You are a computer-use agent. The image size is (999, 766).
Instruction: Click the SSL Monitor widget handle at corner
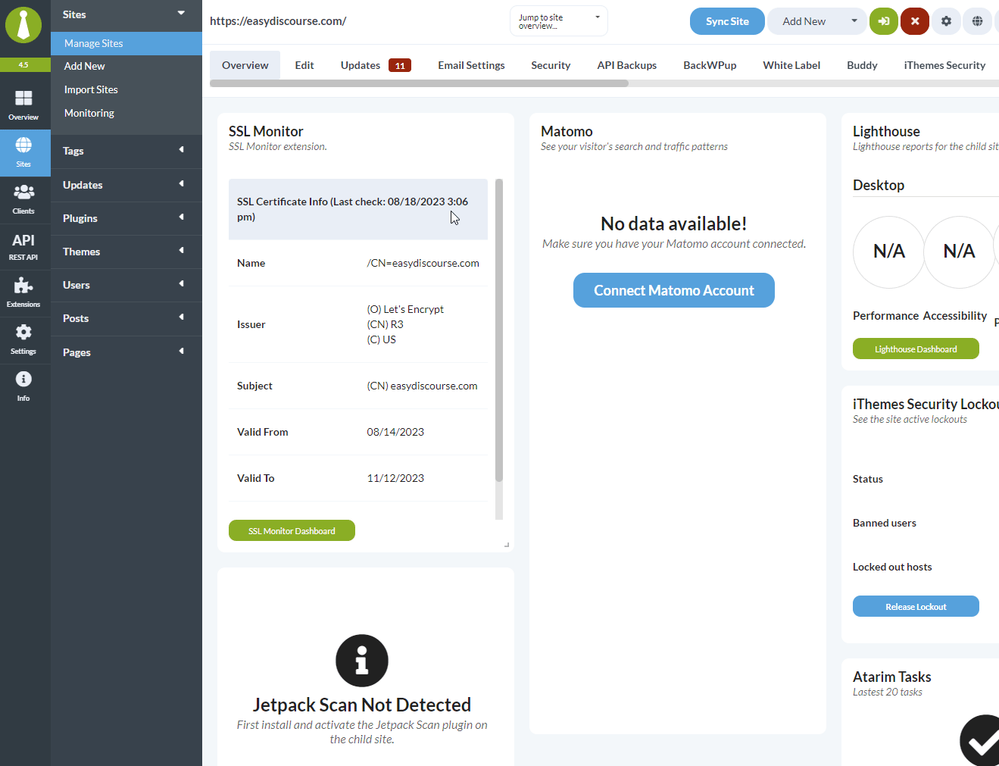(507, 545)
